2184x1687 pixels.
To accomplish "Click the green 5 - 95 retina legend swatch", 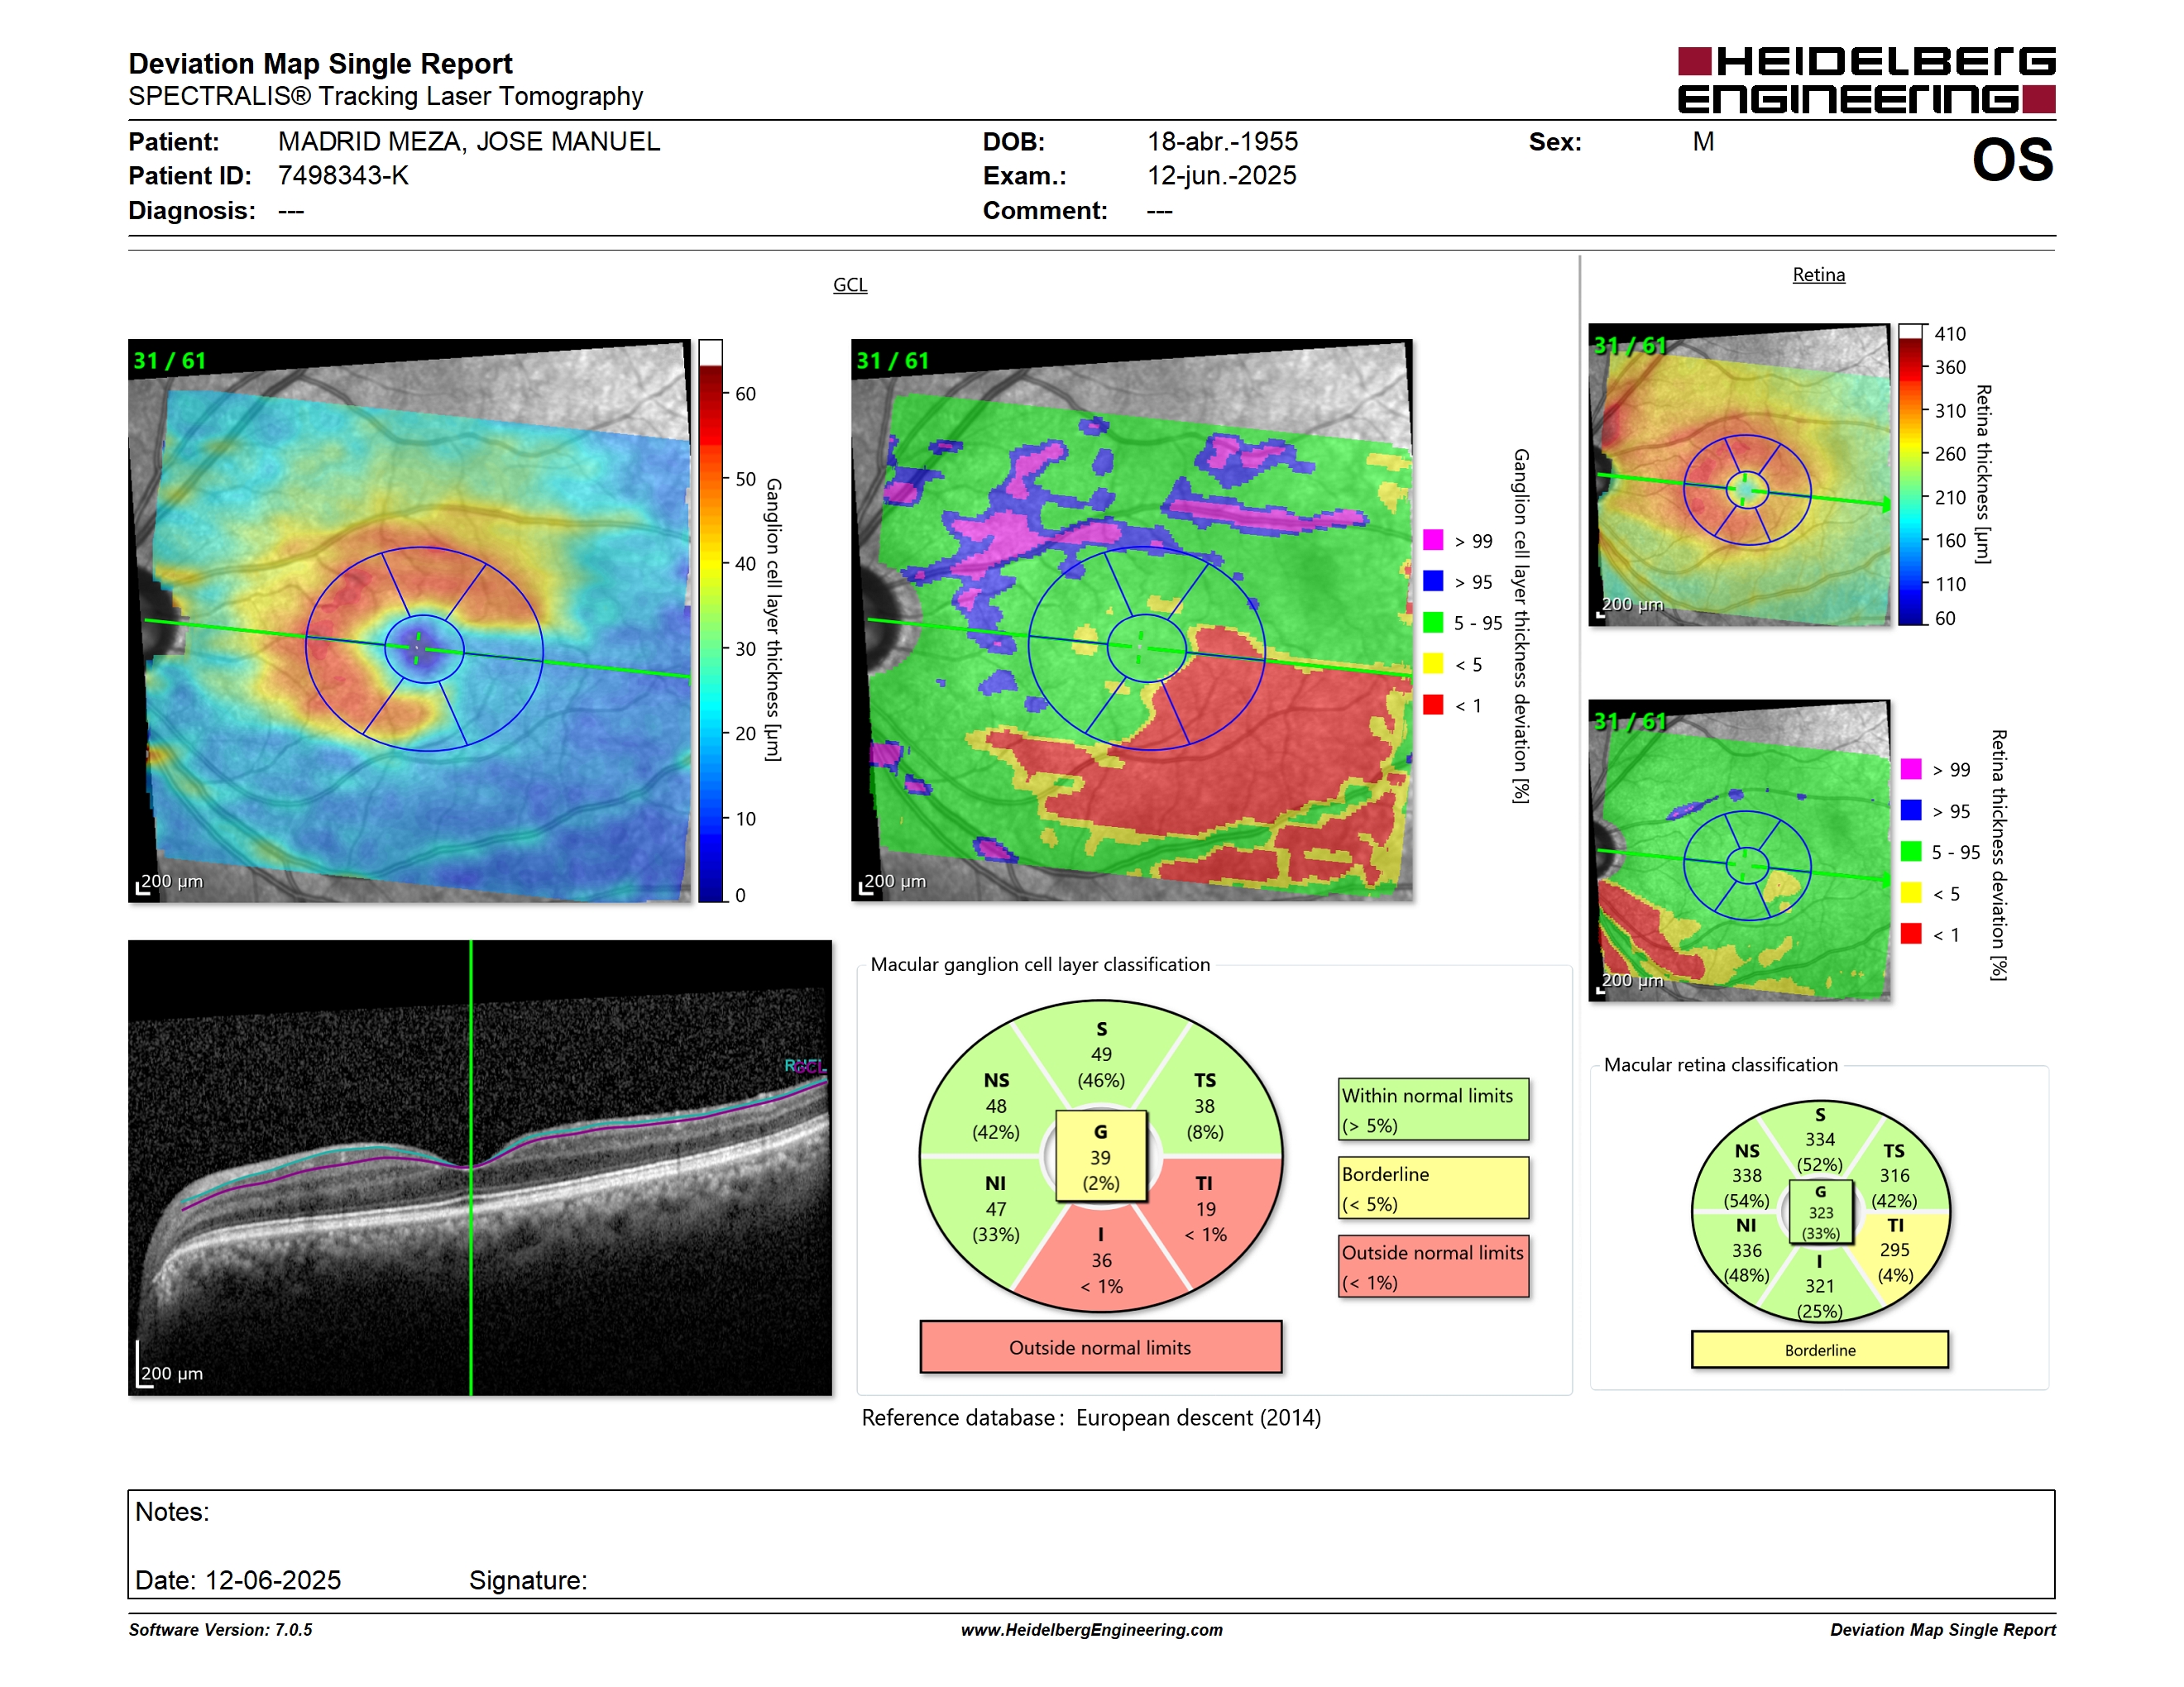I will (x=1911, y=852).
